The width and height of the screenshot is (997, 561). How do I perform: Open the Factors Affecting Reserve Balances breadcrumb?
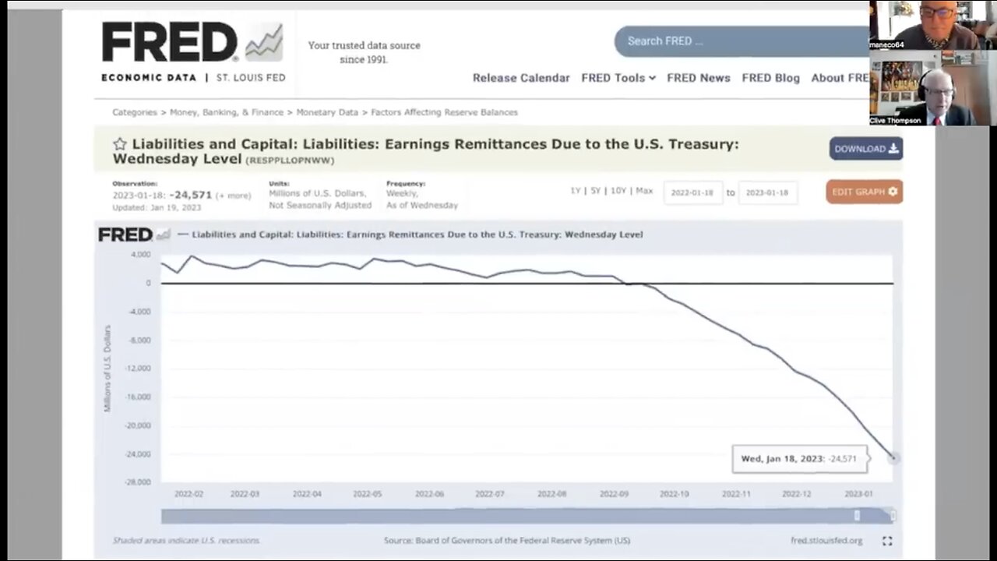(444, 112)
